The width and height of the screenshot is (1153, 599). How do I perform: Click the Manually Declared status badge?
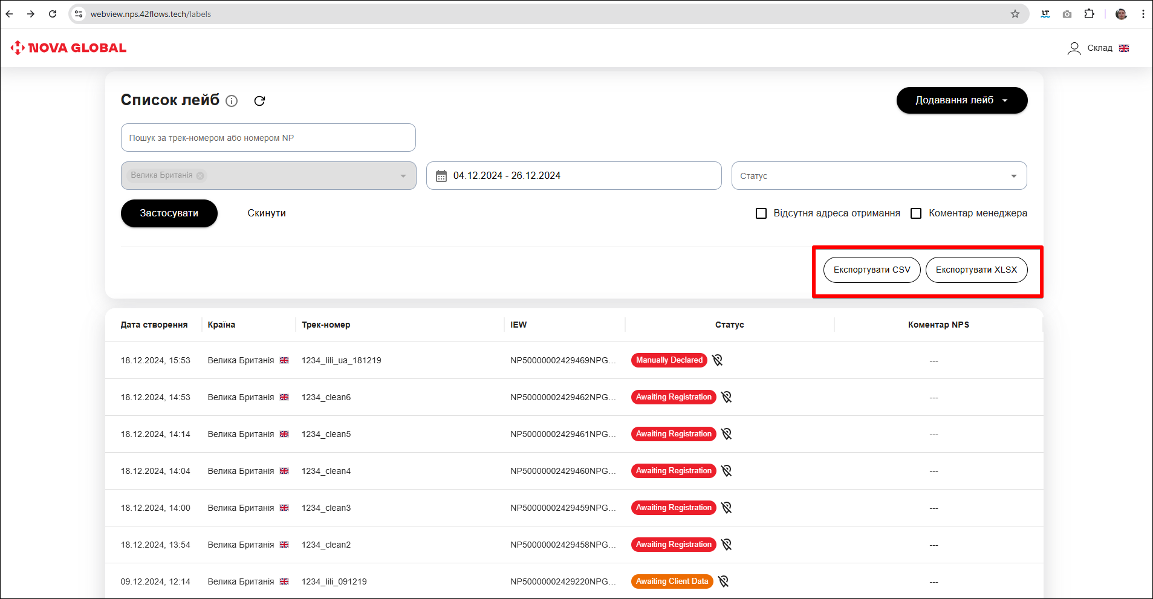(669, 360)
